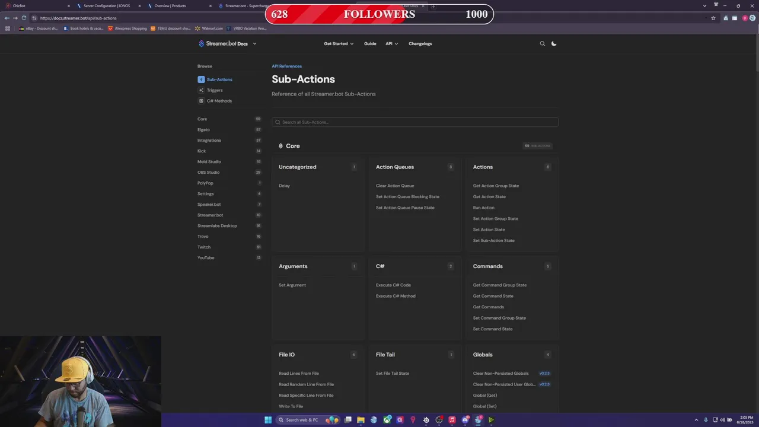This screenshot has height=427, width=759.
Task: Focus the Search all Sub-Actions field
Action: coord(414,122)
